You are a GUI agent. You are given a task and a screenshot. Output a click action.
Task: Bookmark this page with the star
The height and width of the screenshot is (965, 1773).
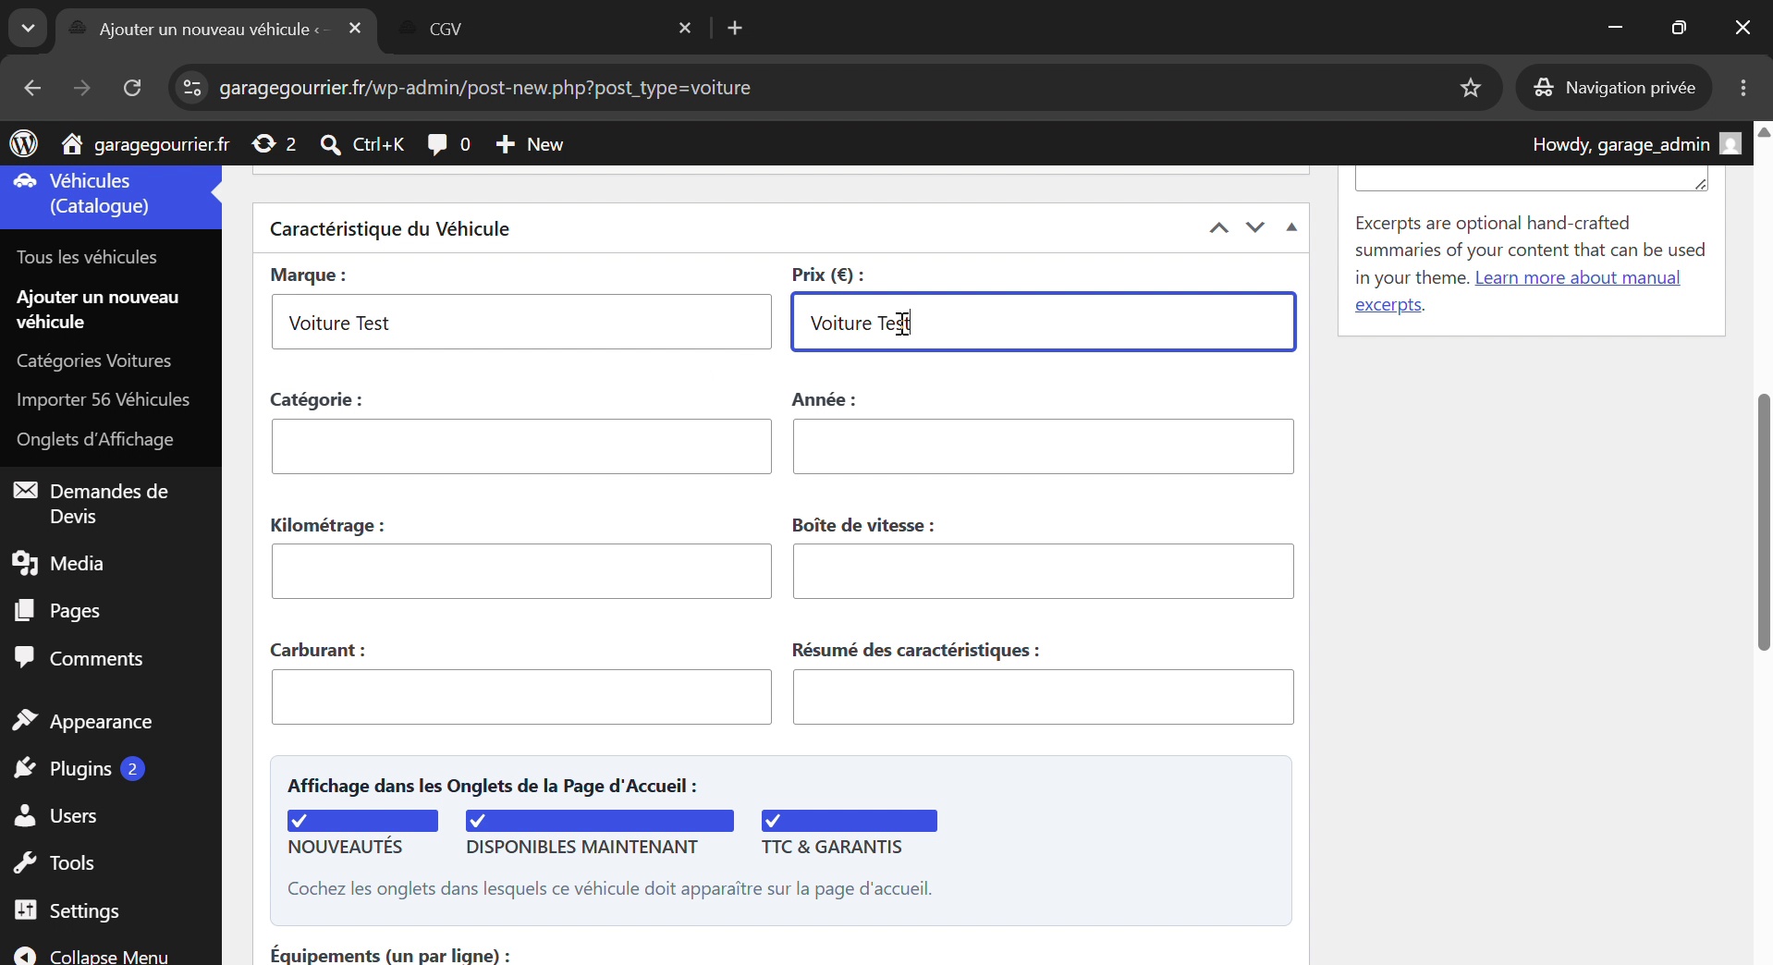point(1471,88)
